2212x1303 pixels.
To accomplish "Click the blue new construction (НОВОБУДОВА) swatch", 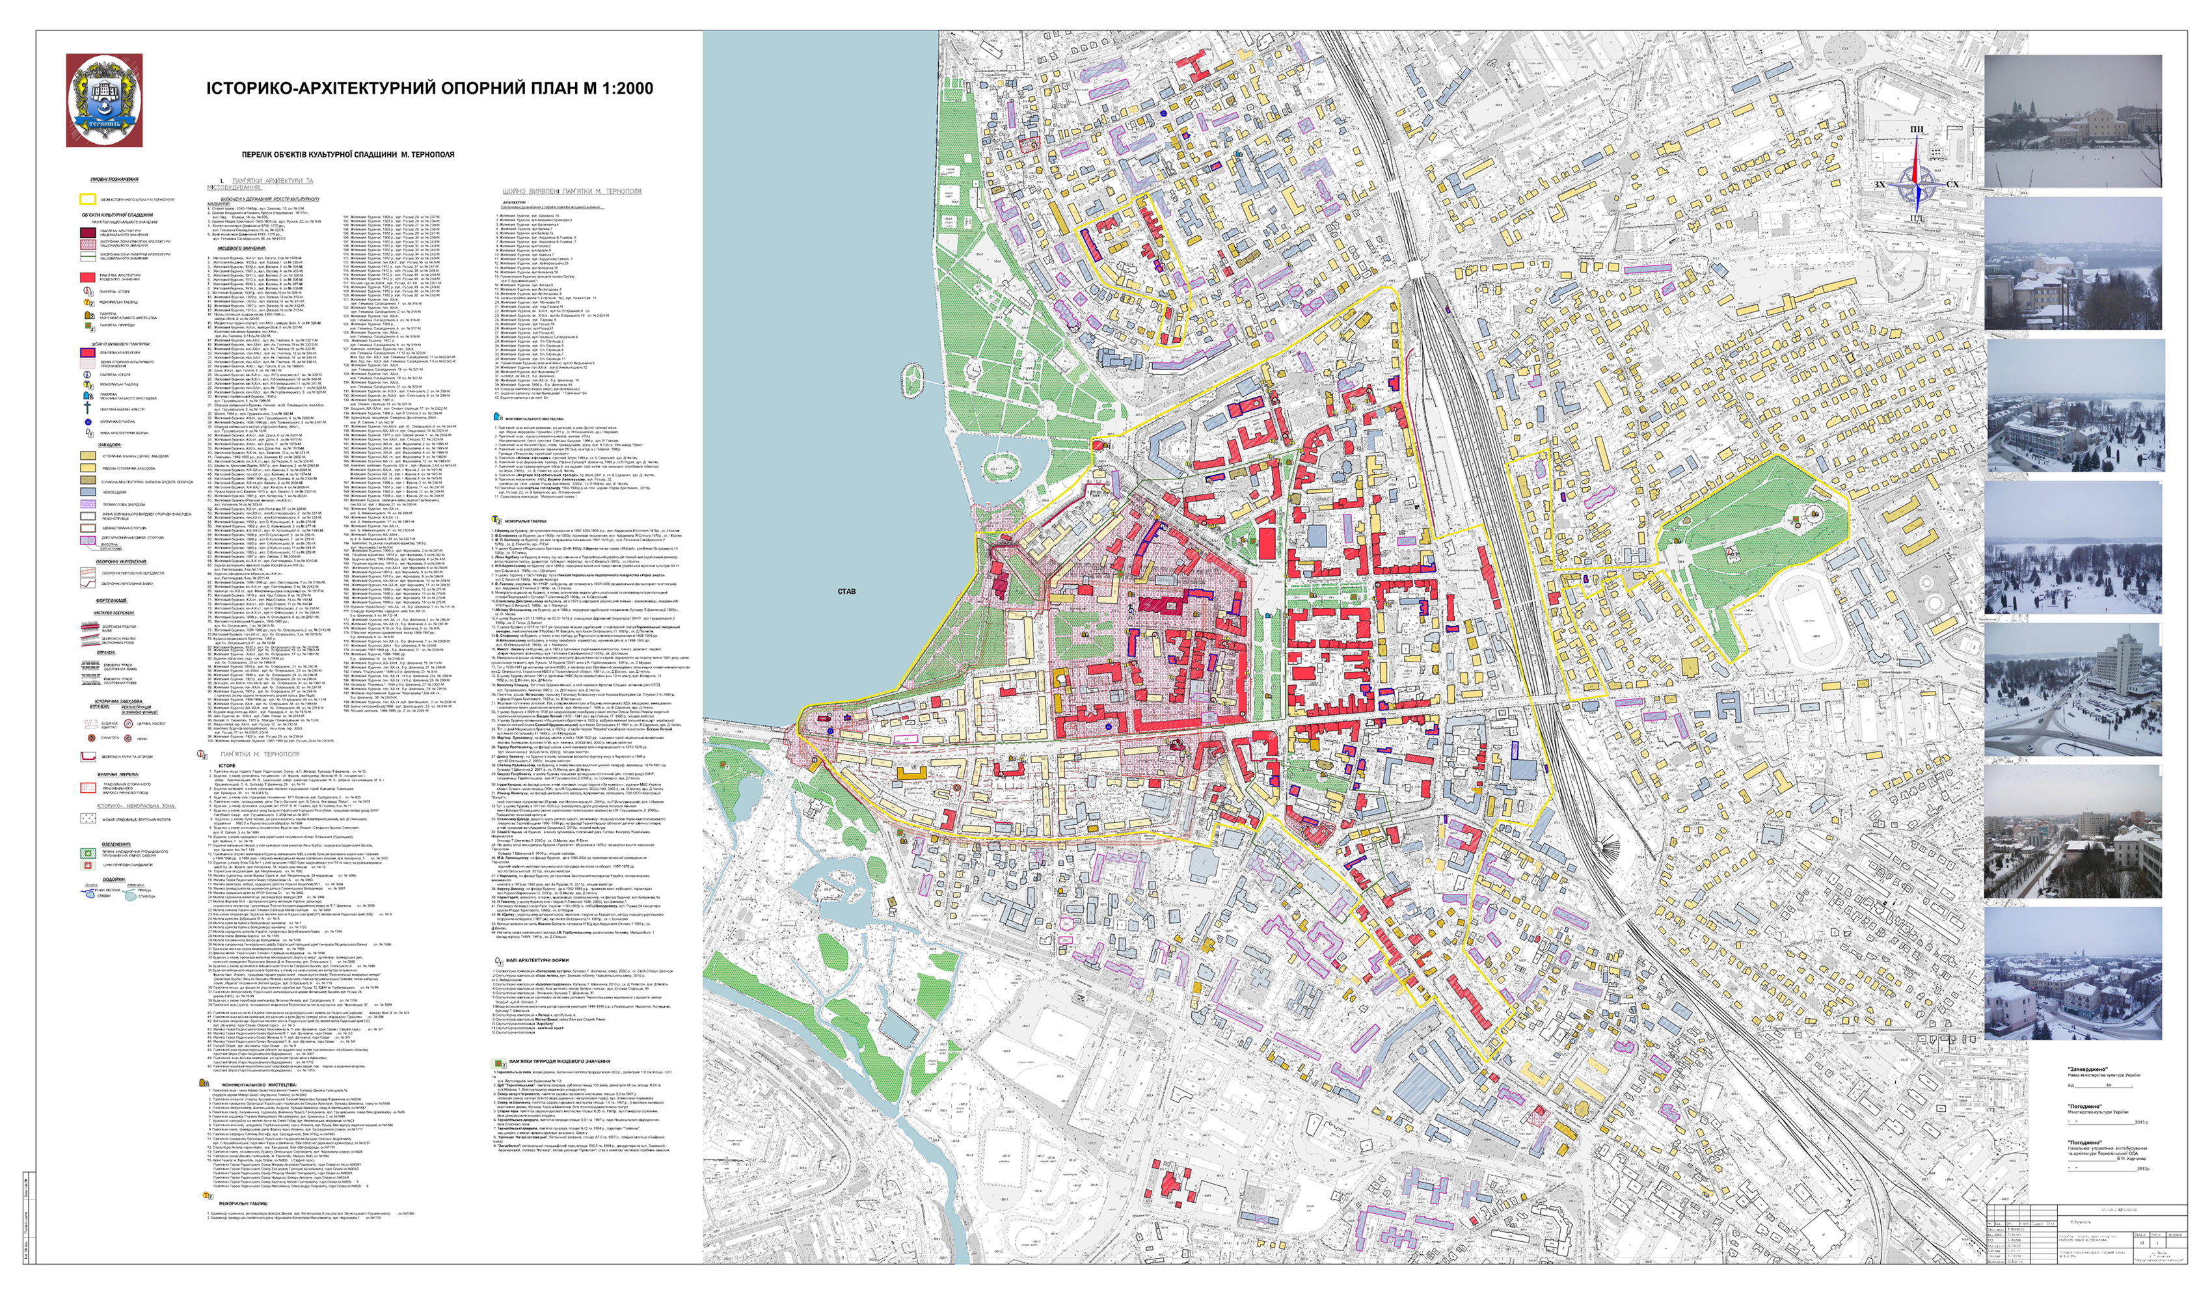I will [x=88, y=492].
